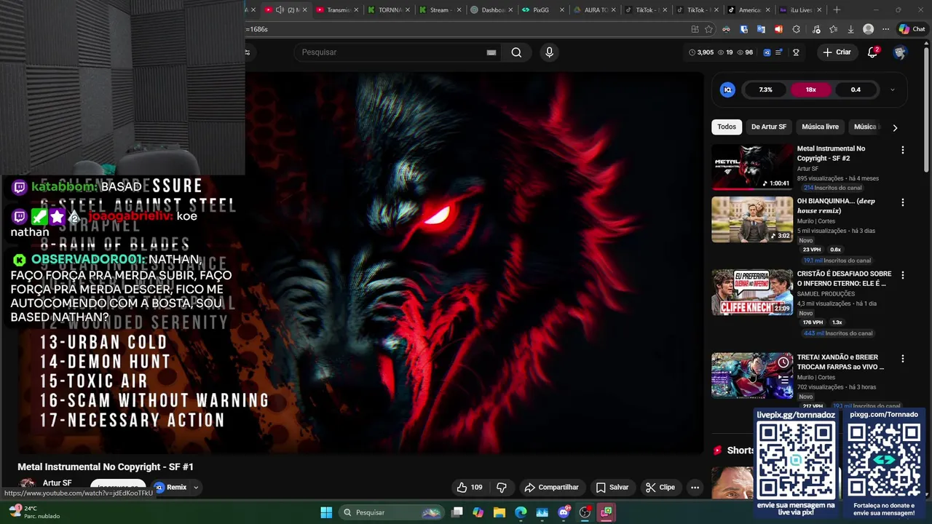
Task: Open YouTube account avatar menu
Action: coord(900,52)
